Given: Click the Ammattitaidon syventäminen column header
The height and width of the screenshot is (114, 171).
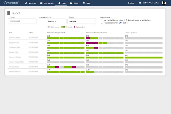Looking at the screenshot, I should [96, 33].
